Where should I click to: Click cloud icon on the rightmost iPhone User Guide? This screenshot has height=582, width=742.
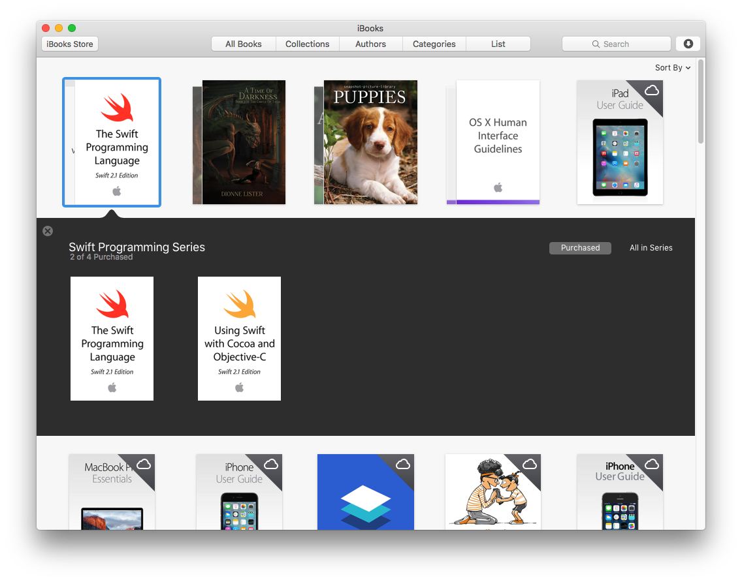coord(652,465)
